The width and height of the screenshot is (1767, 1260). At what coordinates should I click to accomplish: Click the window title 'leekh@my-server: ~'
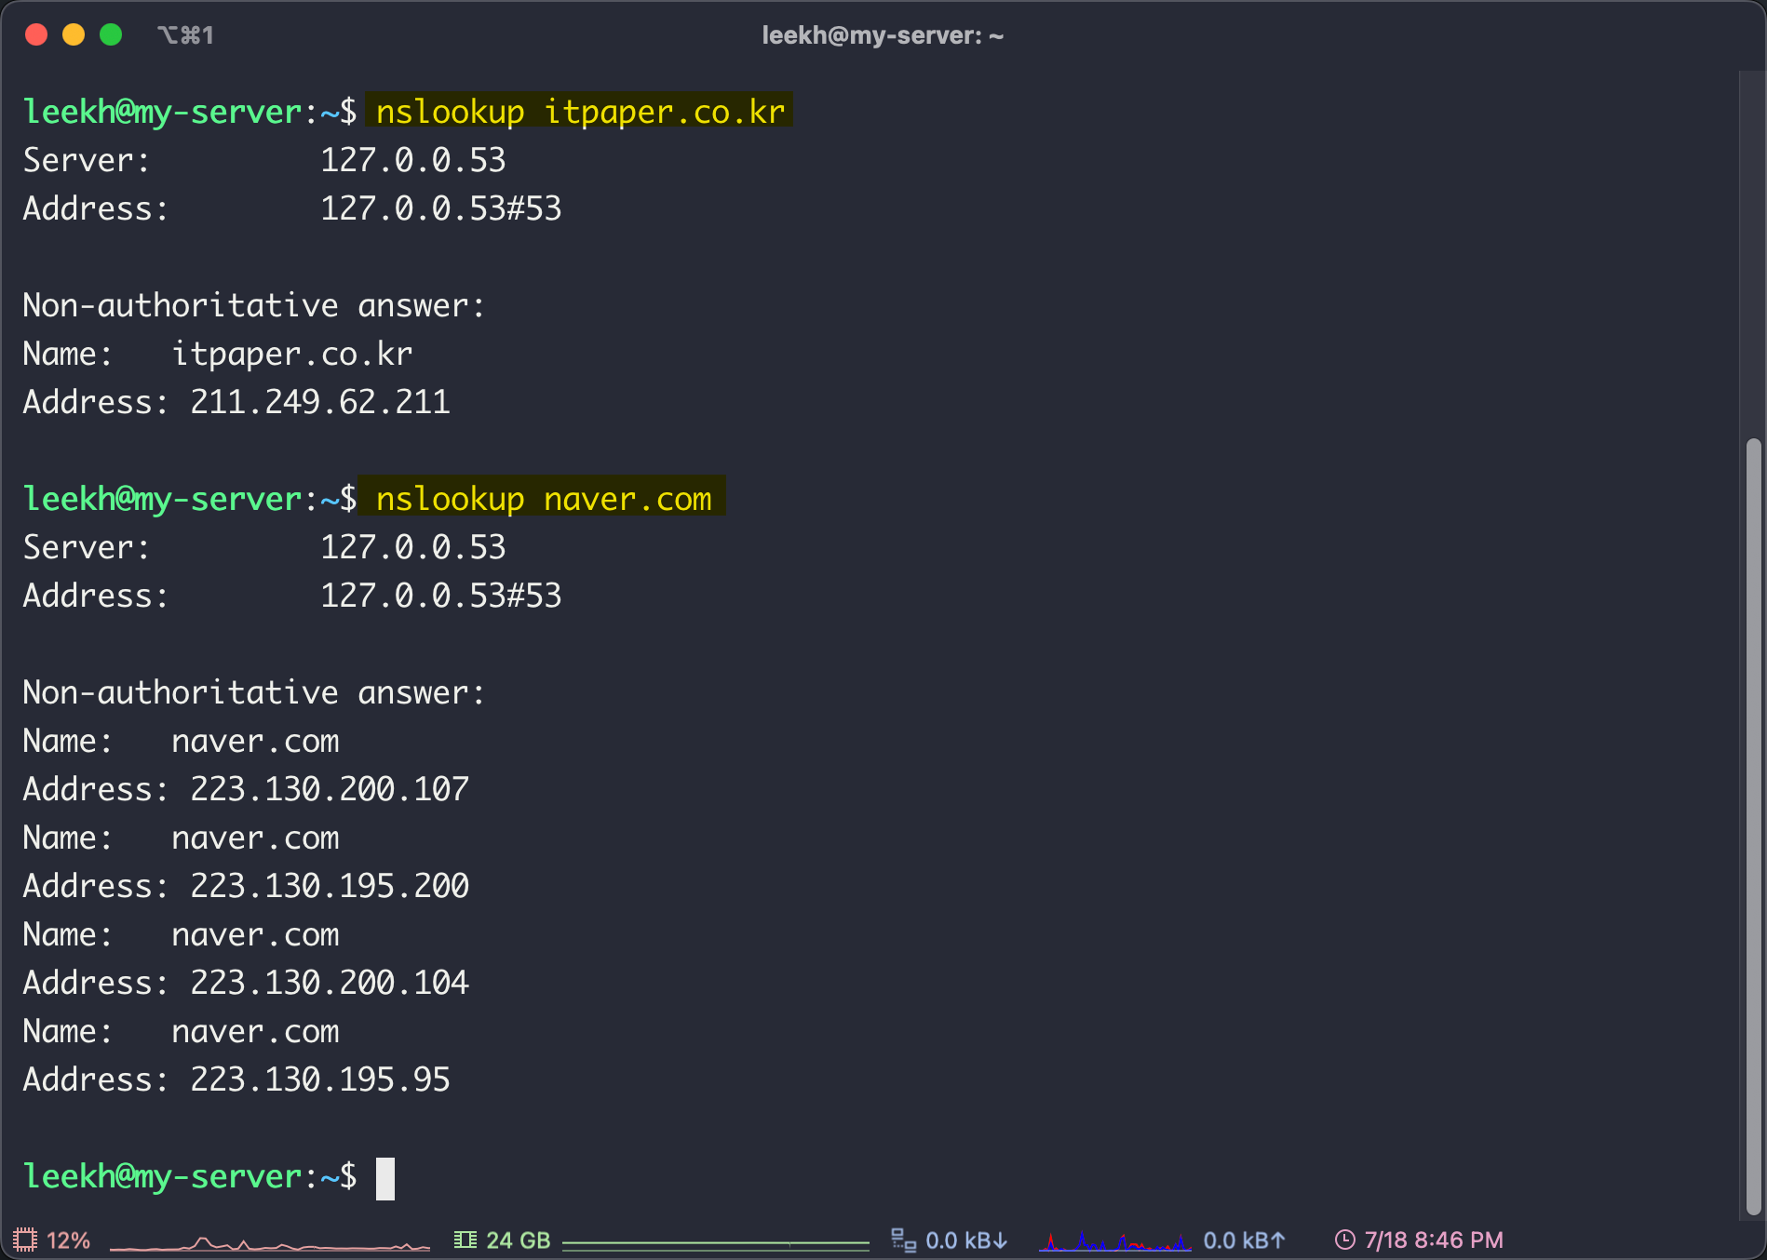[883, 35]
